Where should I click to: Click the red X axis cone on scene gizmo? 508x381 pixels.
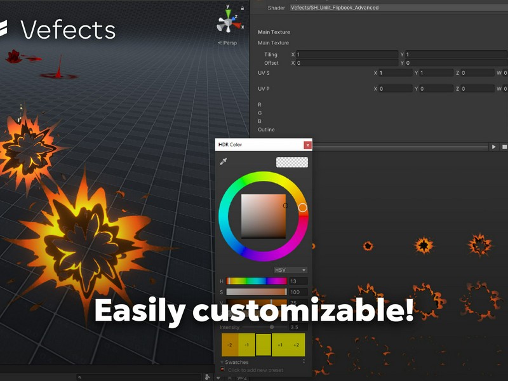click(237, 25)
